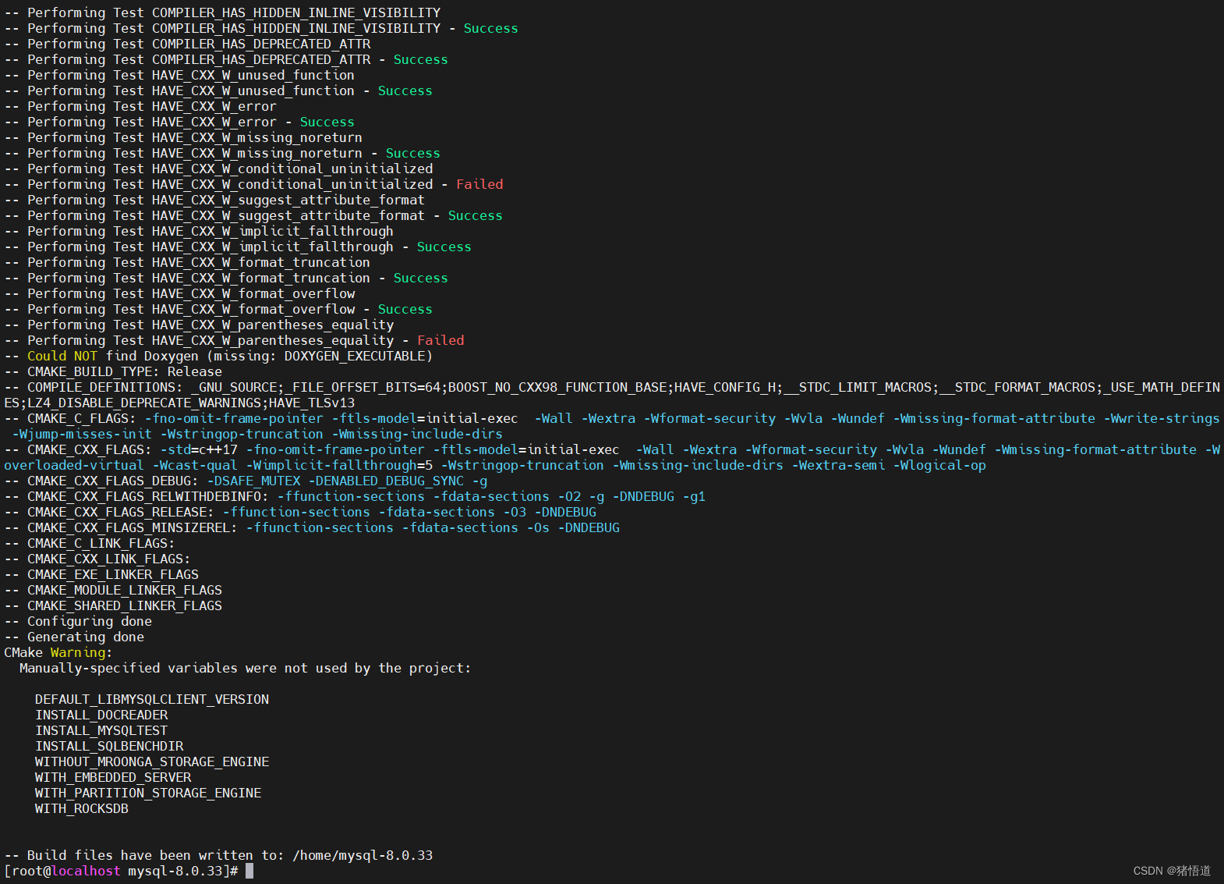This screenshot has height=884, width=1224.
Task: Click the 'WITHOUT_MROONGA_STORAGE_ENGINE' variable
Action: [152, 762]
